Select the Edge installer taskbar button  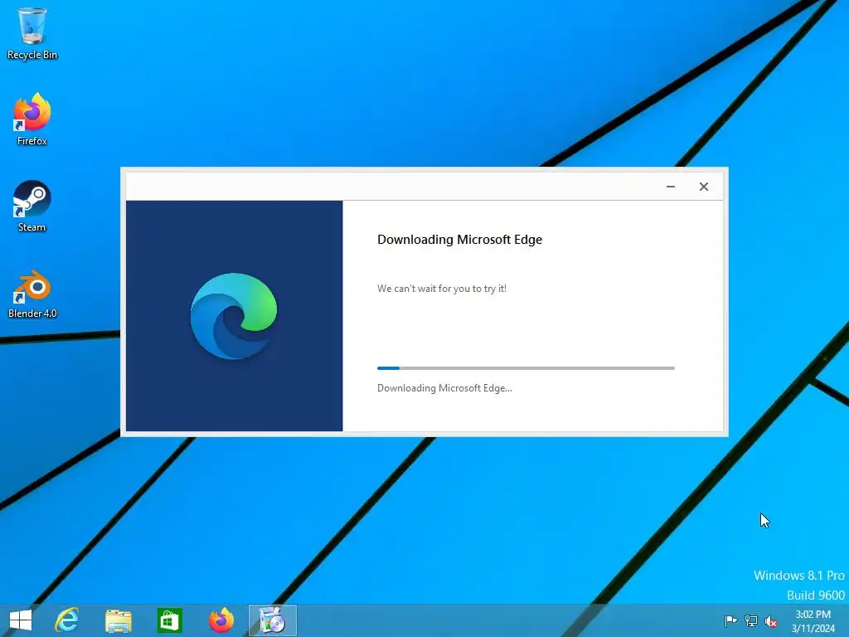click(x=272, y=620)
